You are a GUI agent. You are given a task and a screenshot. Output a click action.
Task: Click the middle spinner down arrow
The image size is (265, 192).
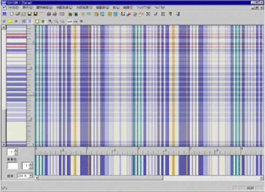[x=31, y=167]
